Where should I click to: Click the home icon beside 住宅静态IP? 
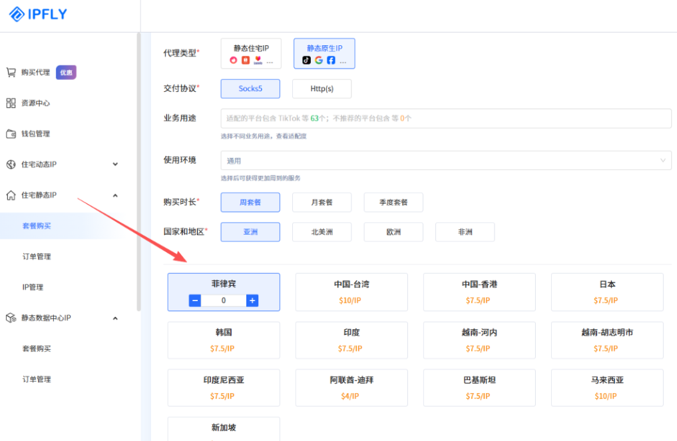[11, 195]
